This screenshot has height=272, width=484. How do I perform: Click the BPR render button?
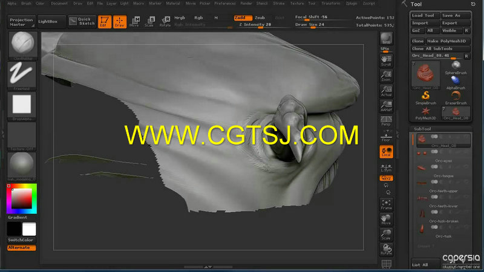[386, 39]
